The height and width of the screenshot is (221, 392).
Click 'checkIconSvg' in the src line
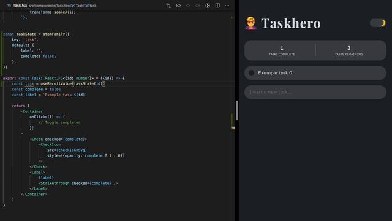[72, 150]
